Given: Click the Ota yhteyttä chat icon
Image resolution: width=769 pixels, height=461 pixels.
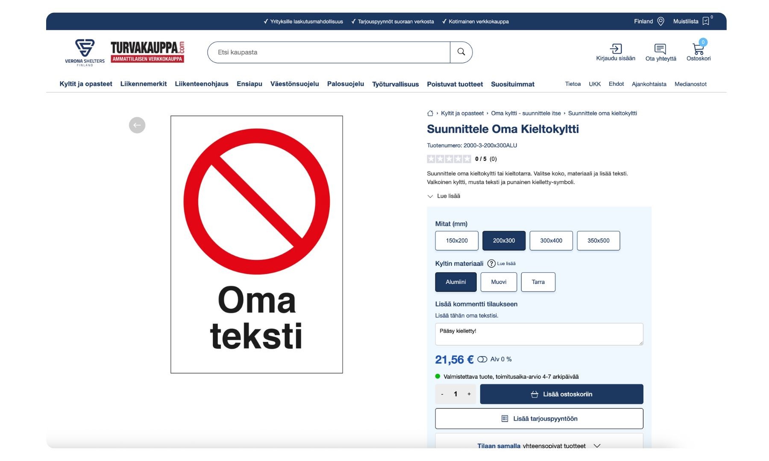Looking at the screenshot, I should (x=660, y=49).
